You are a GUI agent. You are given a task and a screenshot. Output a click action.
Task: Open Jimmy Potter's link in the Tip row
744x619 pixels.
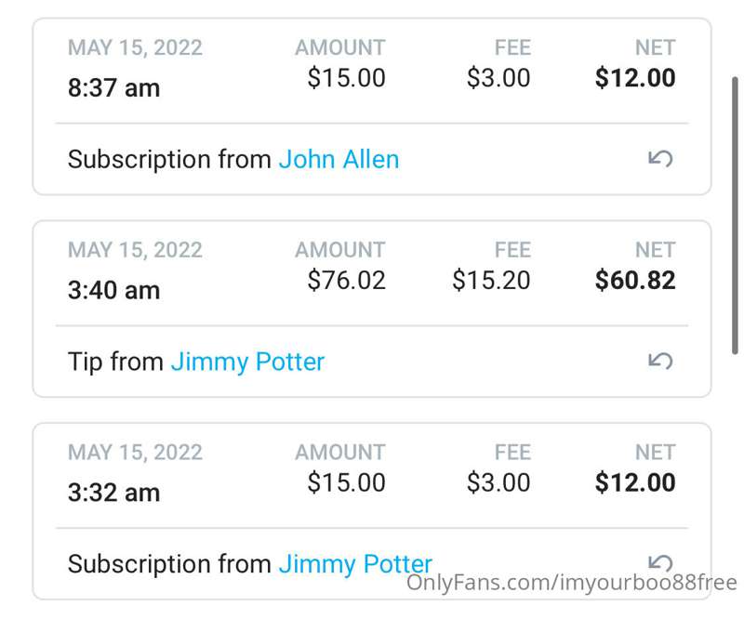(247, 362)
